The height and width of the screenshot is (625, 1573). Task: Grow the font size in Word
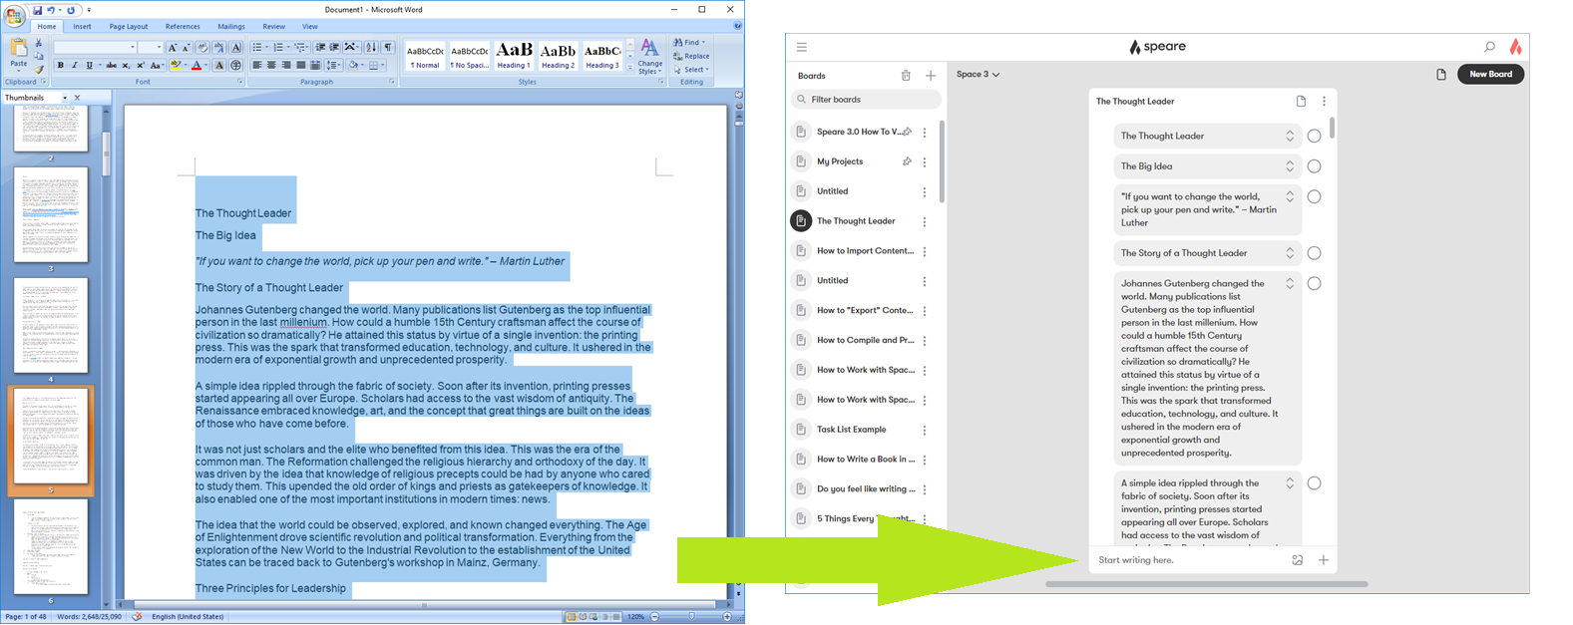click(x=172, y=47)
